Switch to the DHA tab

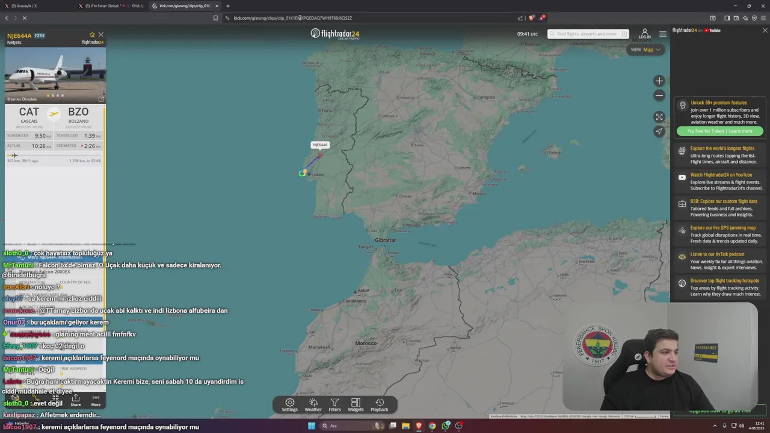coord(137,6)
